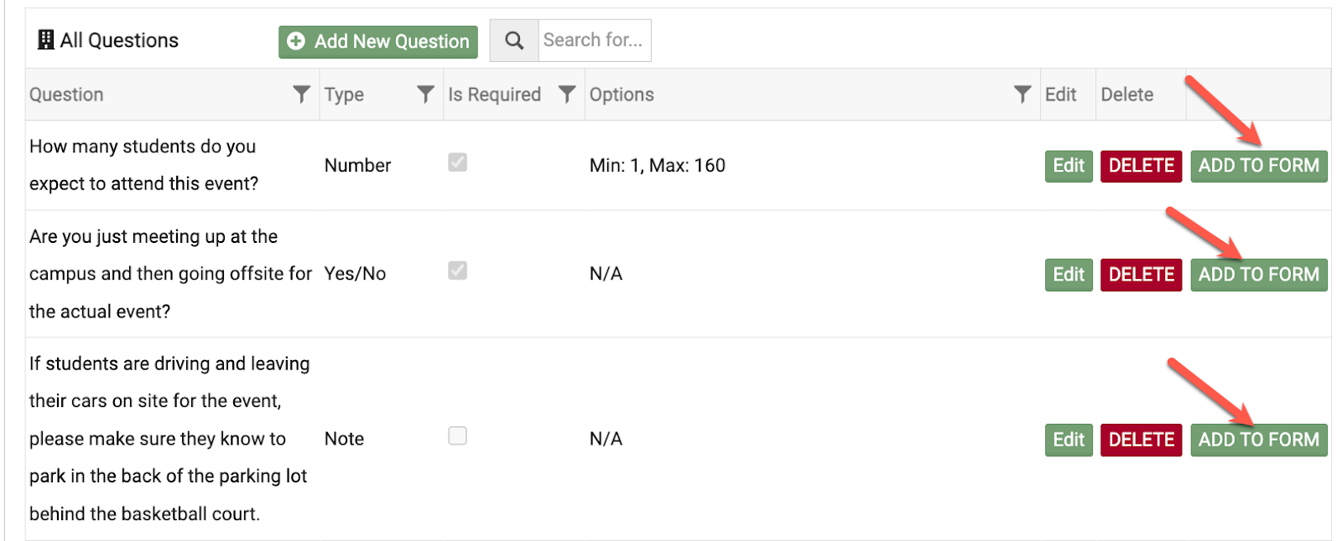Add the parking note to the form

click(1258, 440)
